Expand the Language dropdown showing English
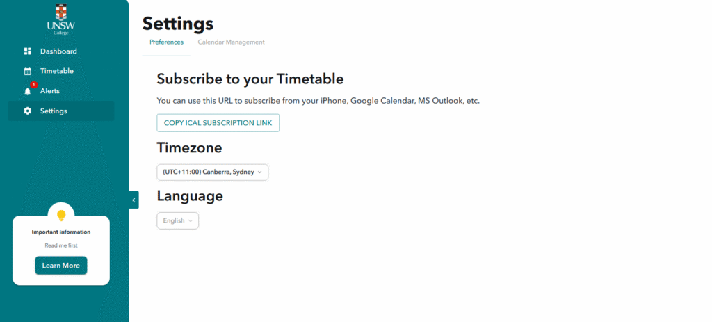 [177, 220]
